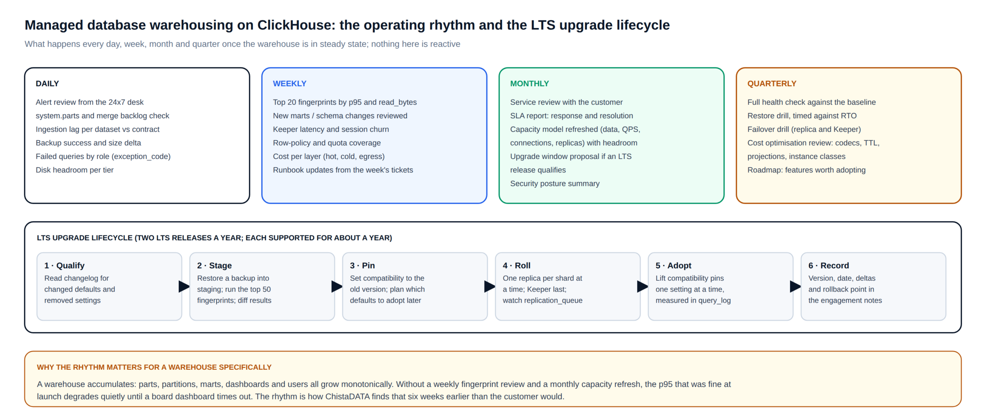Screen dimensions: 986x419
Task: Click 'Cost optimisation review: codecs, TTL,'
Action: click(813, 142)
